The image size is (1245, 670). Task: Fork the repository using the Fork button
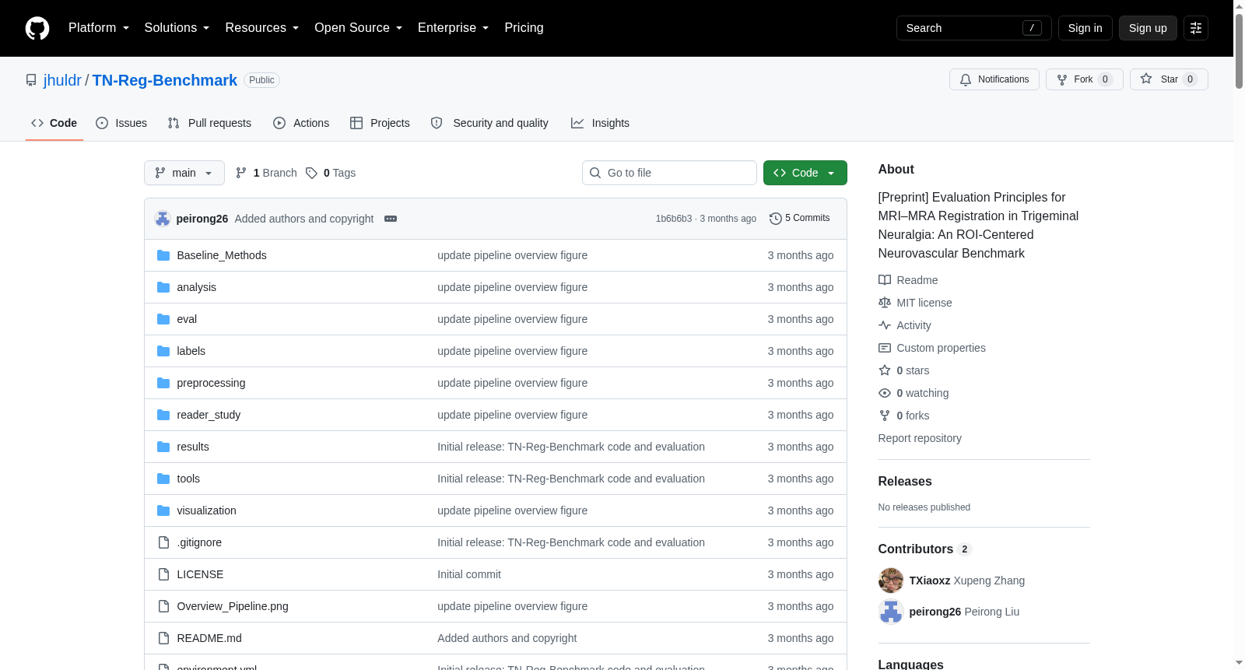(1084, 79)
